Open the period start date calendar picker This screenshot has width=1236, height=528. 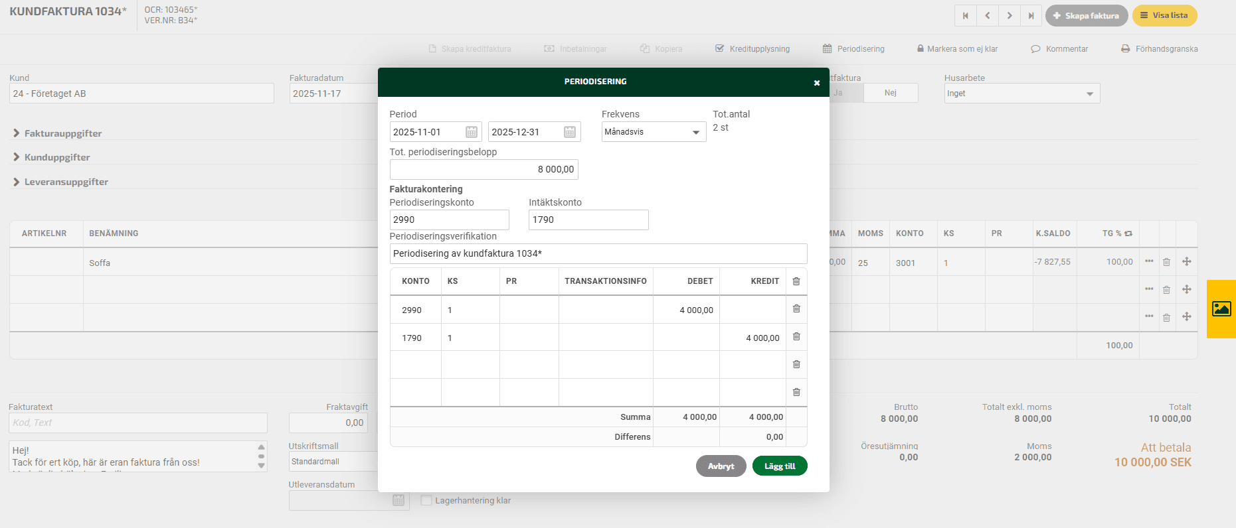[471, 132]
